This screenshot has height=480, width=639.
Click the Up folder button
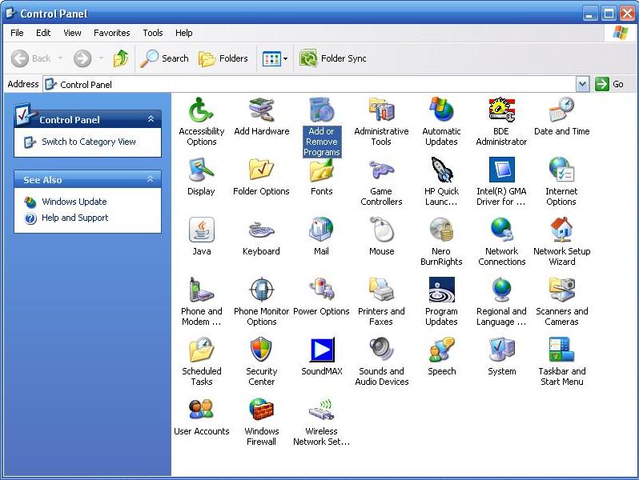coord(121,58)
